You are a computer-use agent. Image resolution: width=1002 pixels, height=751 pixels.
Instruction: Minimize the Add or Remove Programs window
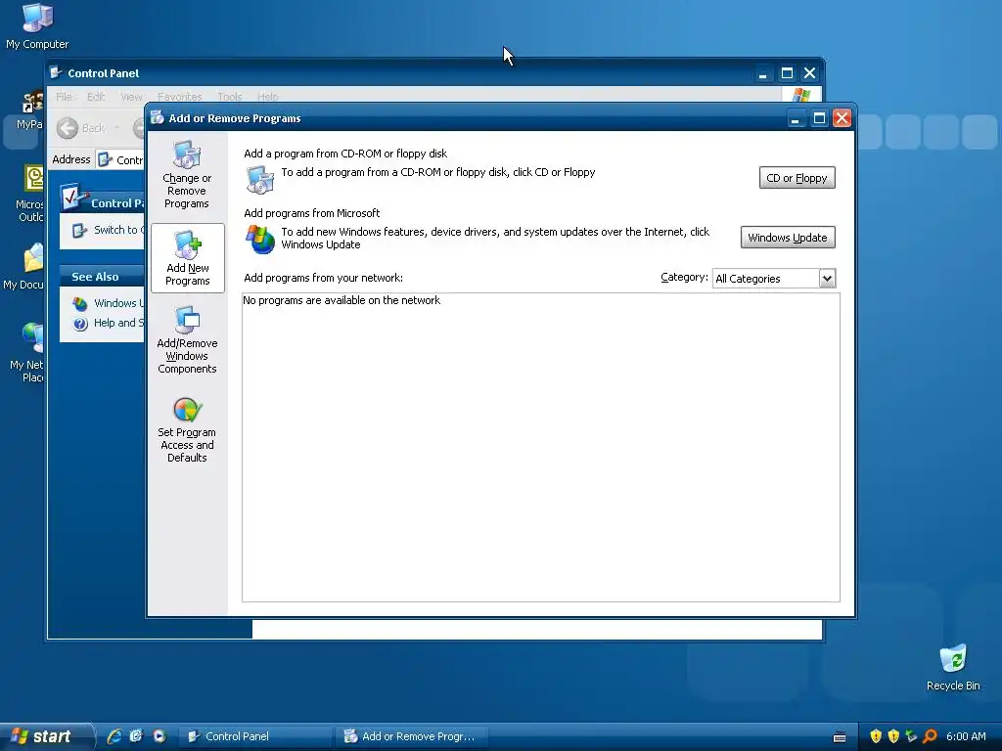click(796, 118)
